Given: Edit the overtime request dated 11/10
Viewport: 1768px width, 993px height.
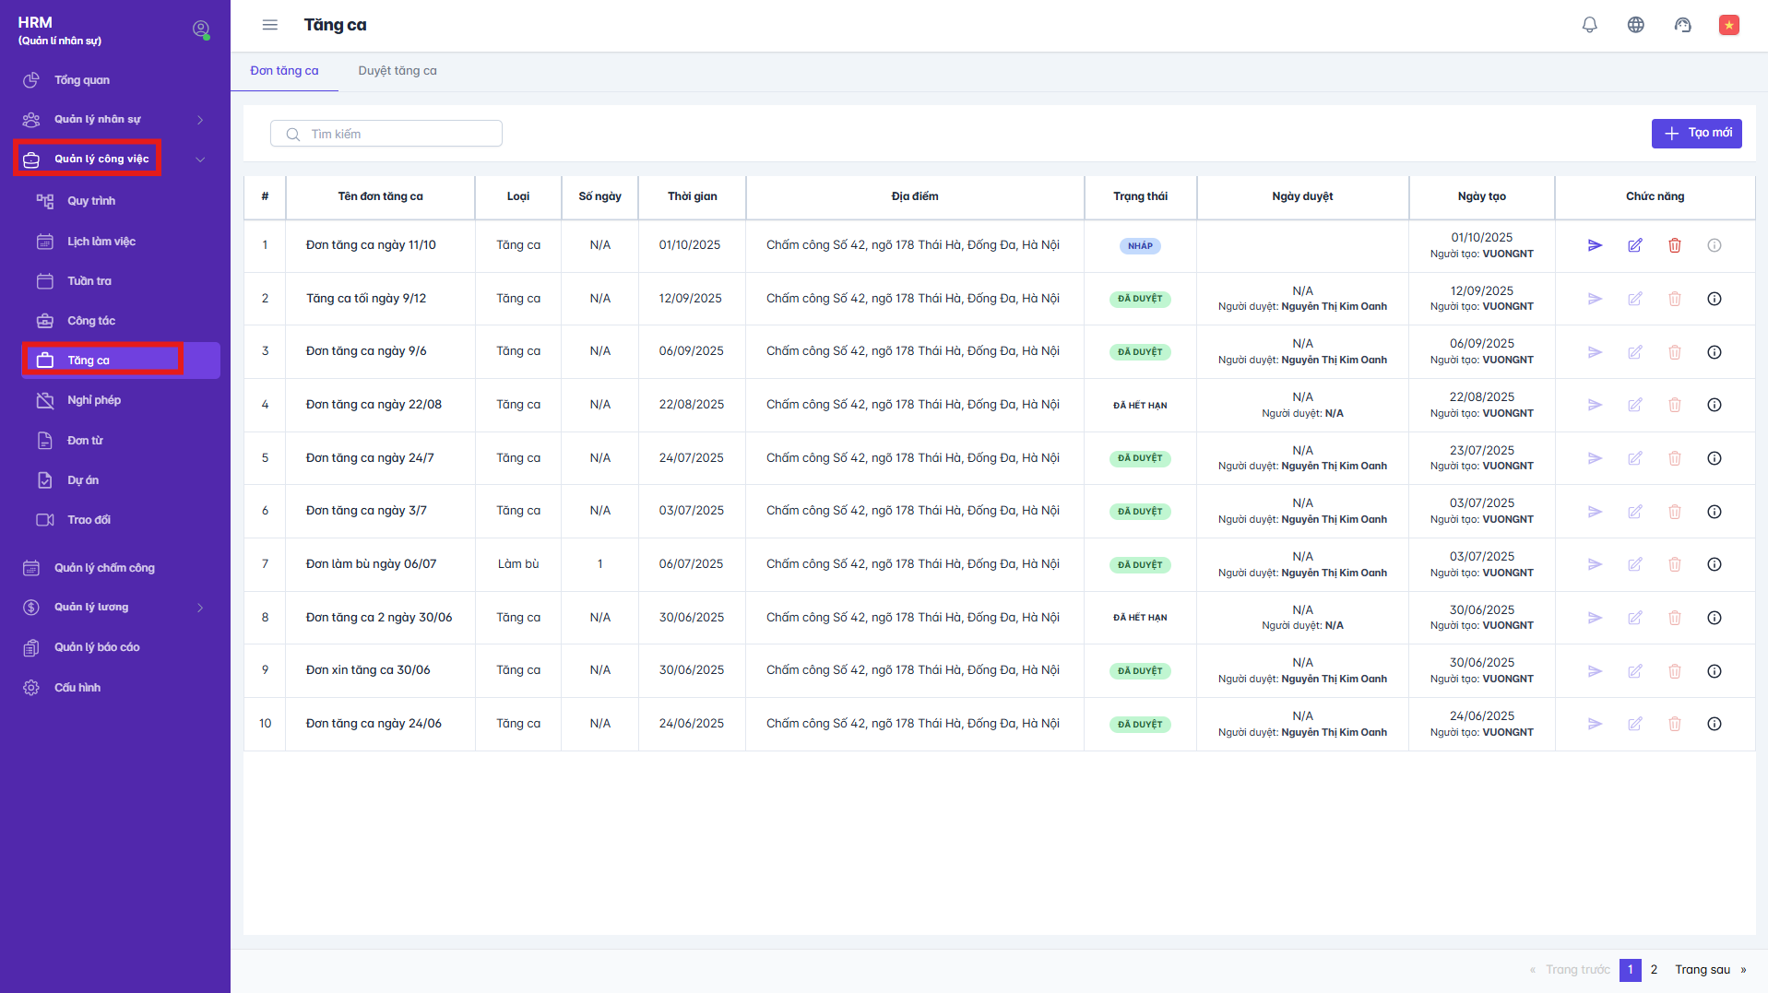Looking at the screenshot, I should (x=1634, y=245).
